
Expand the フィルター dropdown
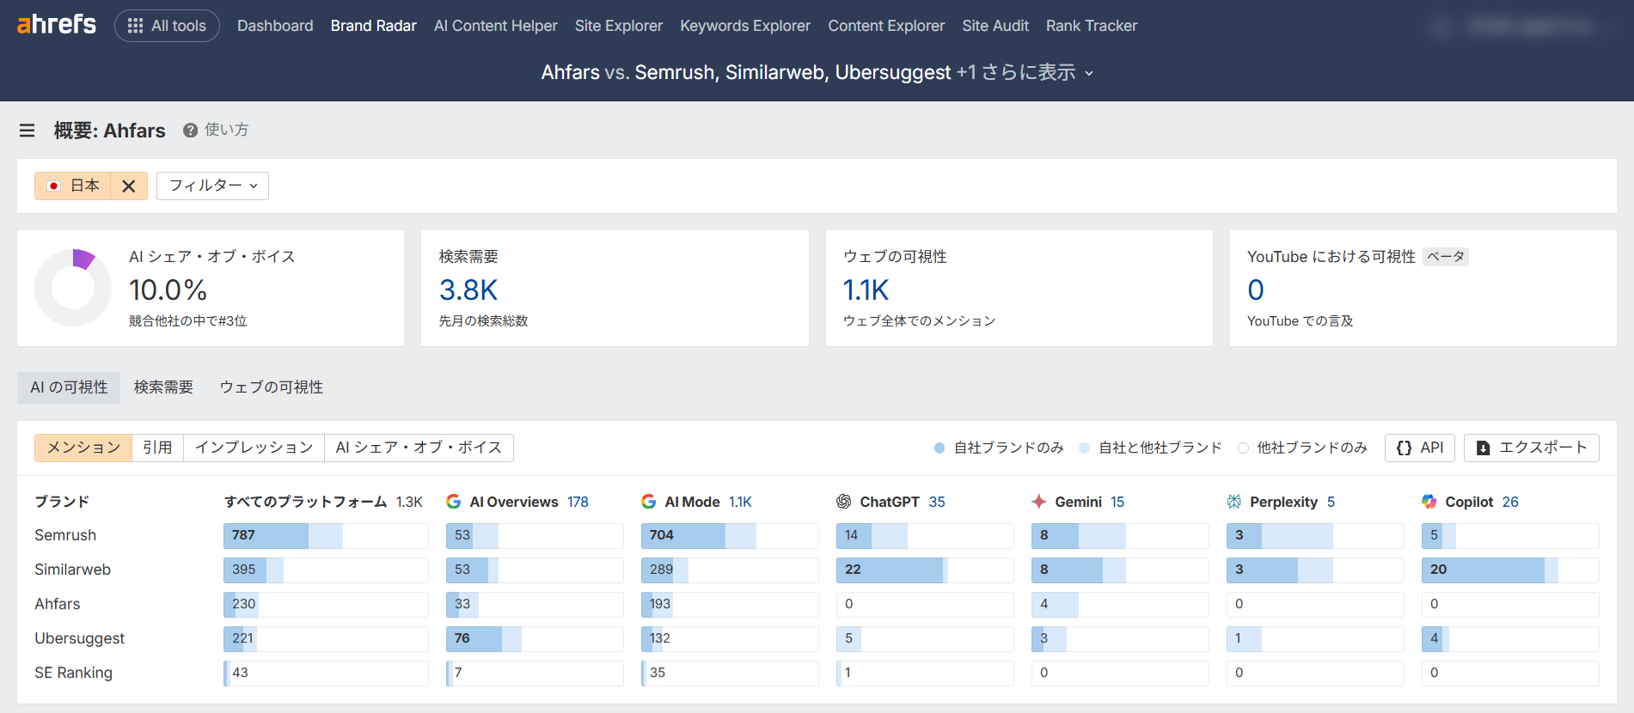(x=212, y=186)
